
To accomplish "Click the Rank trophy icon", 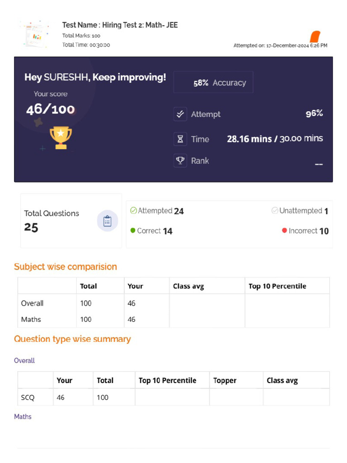I will point(180,161).
